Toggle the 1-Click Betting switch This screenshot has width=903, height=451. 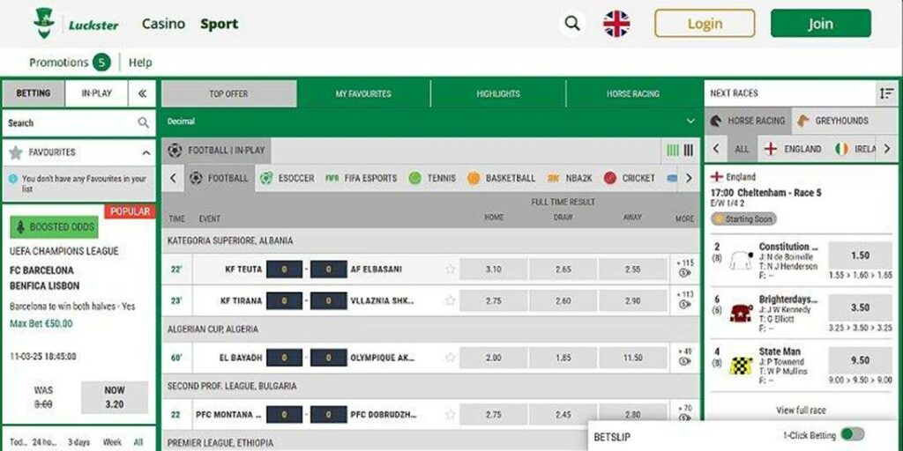coord(852,434)
